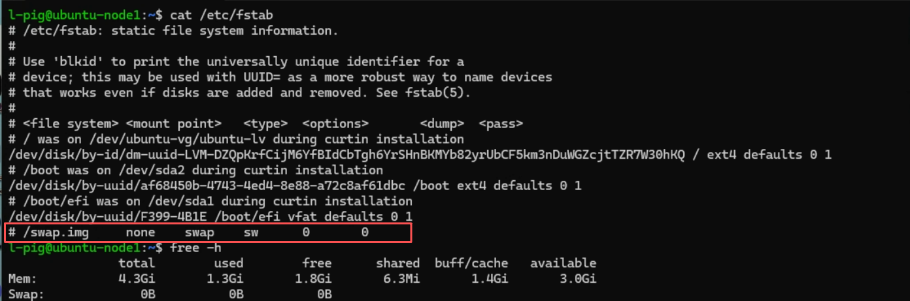Click the 'used' column header
Image resolution: width=910 pixels, height=301 pixels.
[228, 263]
